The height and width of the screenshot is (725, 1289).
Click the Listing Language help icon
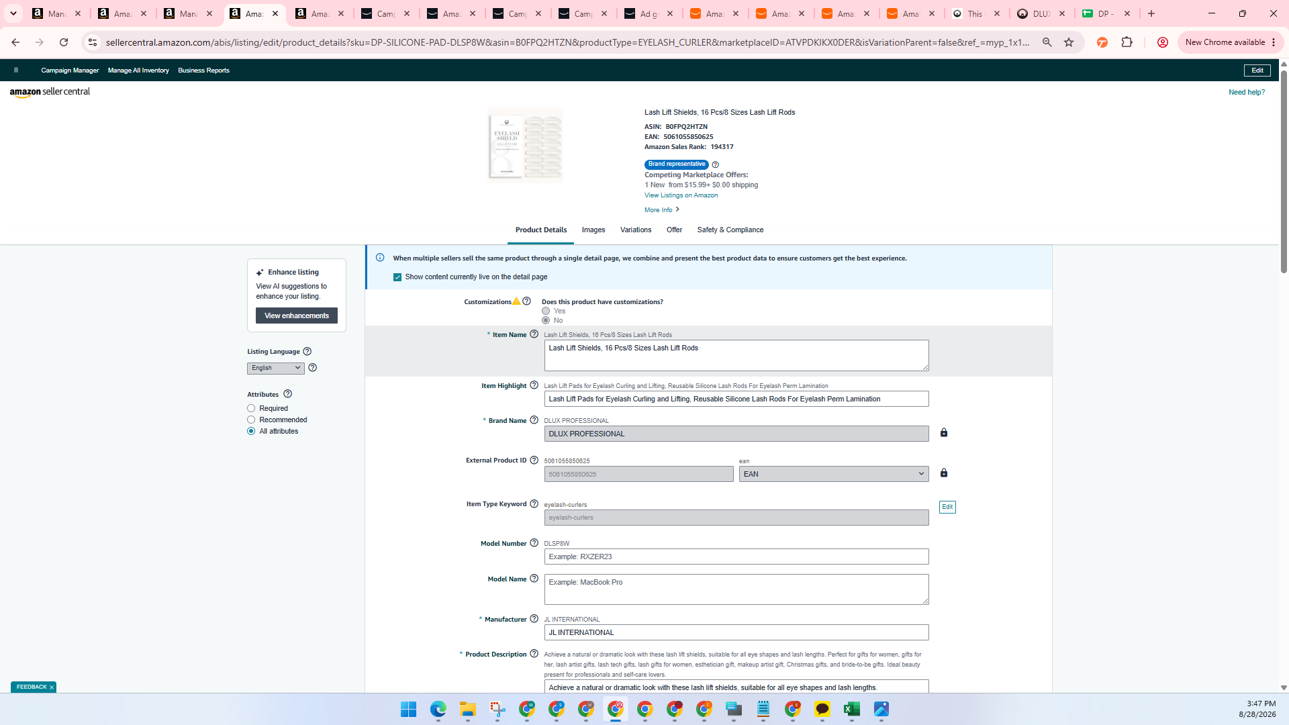click(307, 352)
